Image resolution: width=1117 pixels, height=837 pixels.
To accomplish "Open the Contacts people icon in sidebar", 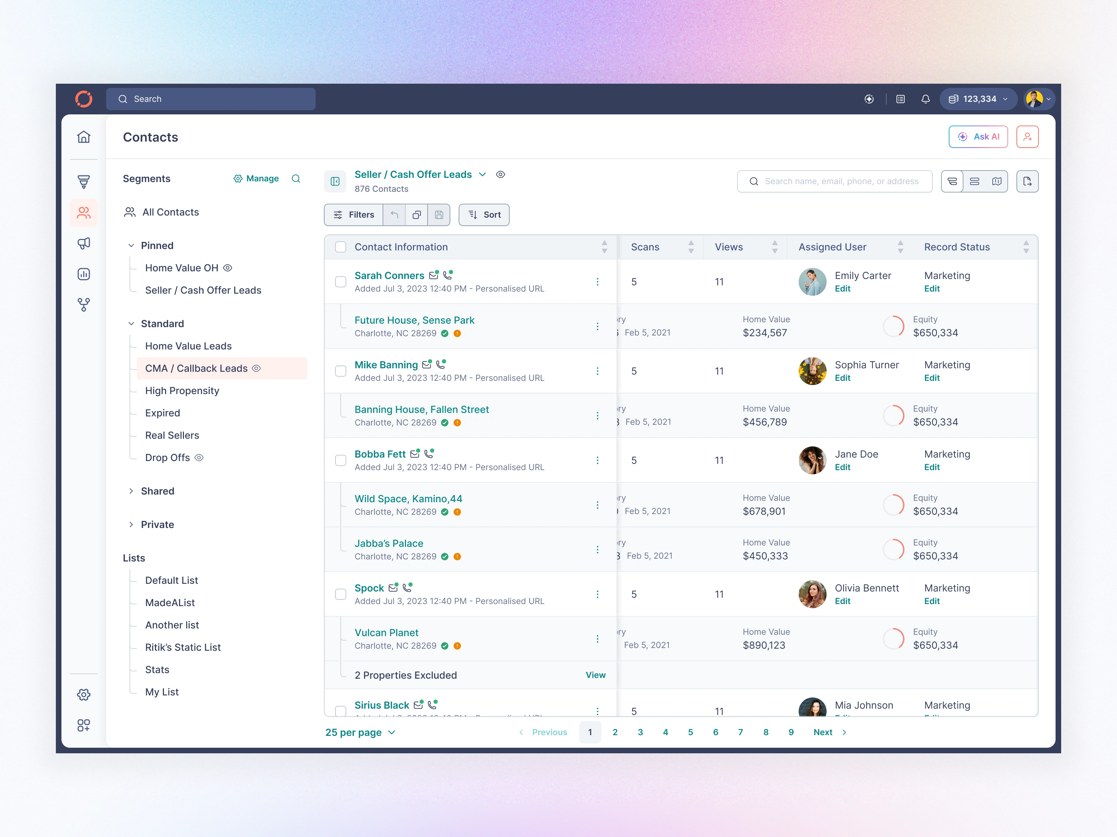I will tap(84, 212).
